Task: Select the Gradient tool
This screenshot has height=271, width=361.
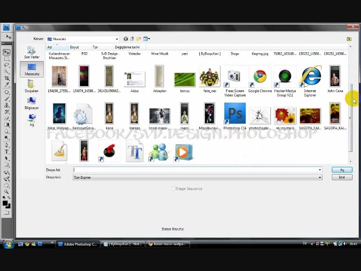Action: pyautogui.click(x=7, y=125)
